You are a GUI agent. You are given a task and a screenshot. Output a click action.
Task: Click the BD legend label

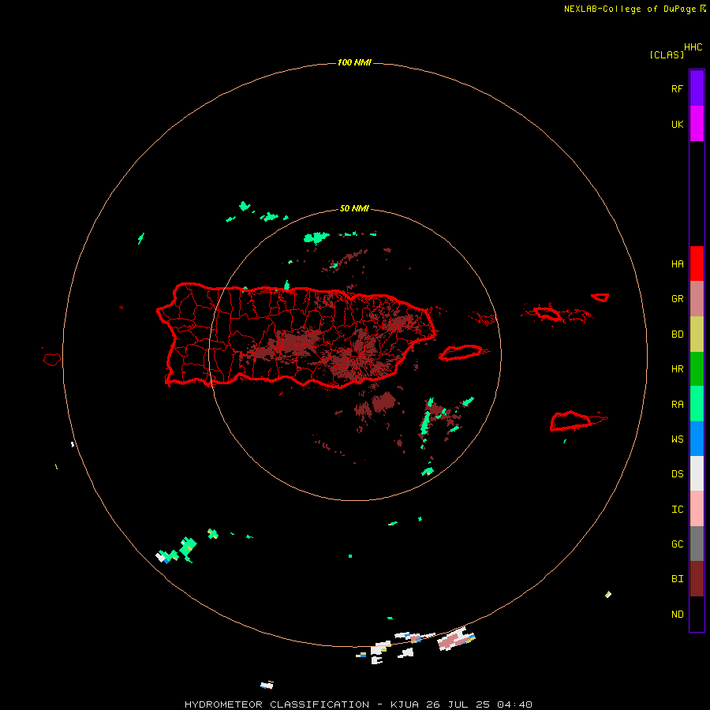[x=677, y=334]
